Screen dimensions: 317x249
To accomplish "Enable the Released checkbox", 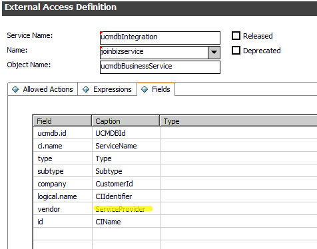I will pos(236,36).
